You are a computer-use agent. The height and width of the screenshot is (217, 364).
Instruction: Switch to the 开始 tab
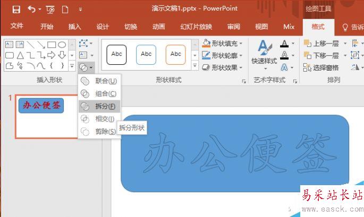tap(47, 27)
